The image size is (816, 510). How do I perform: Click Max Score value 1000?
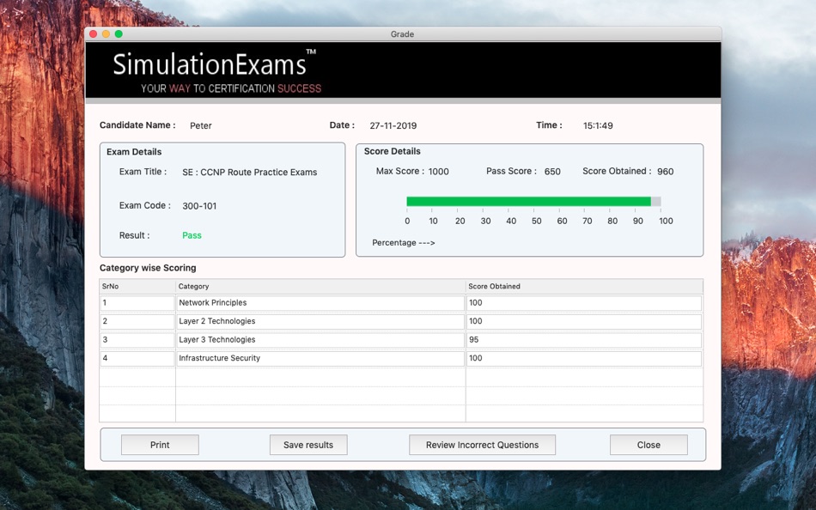(x=438, y=172)
